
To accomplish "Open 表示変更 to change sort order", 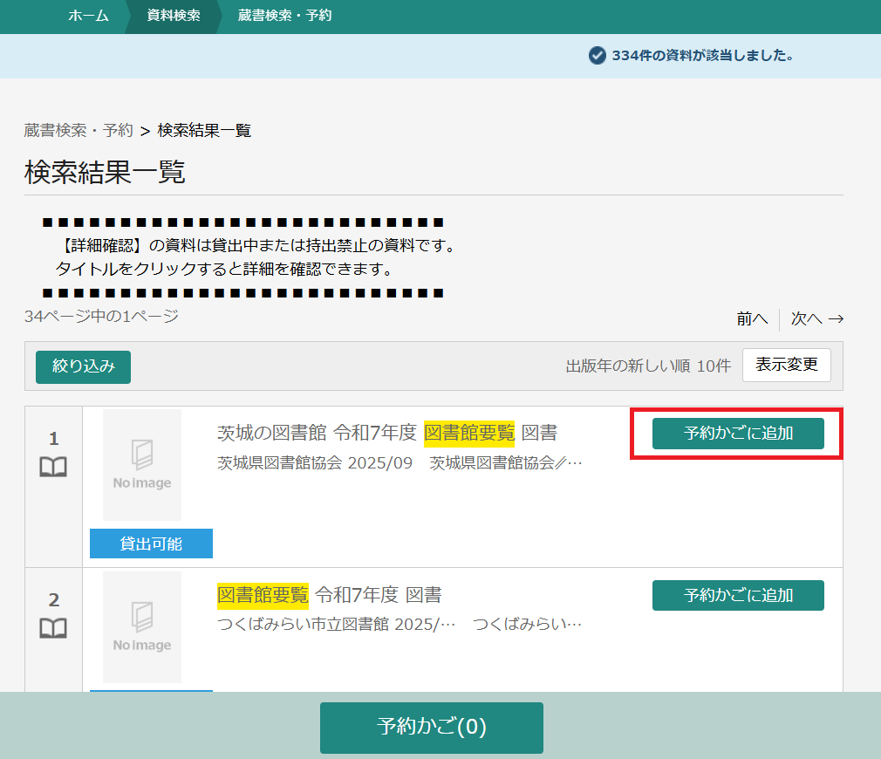I will pos(786,366).
